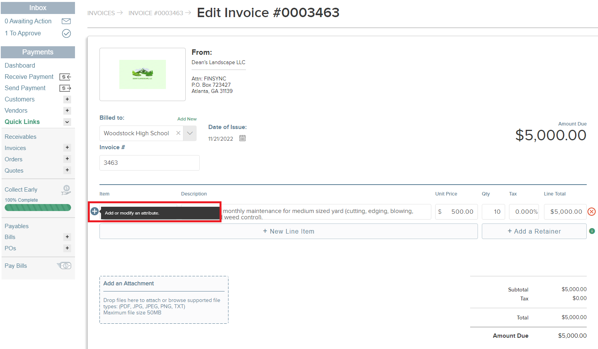This screenshot has width=598, height=349.
Task: Click the Collect Early hand icon
Action: coord(66,190)
